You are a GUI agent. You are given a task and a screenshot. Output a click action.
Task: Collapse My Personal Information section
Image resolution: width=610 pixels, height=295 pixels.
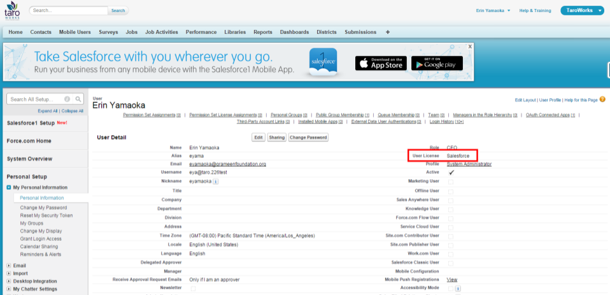(x=8, y=187)
